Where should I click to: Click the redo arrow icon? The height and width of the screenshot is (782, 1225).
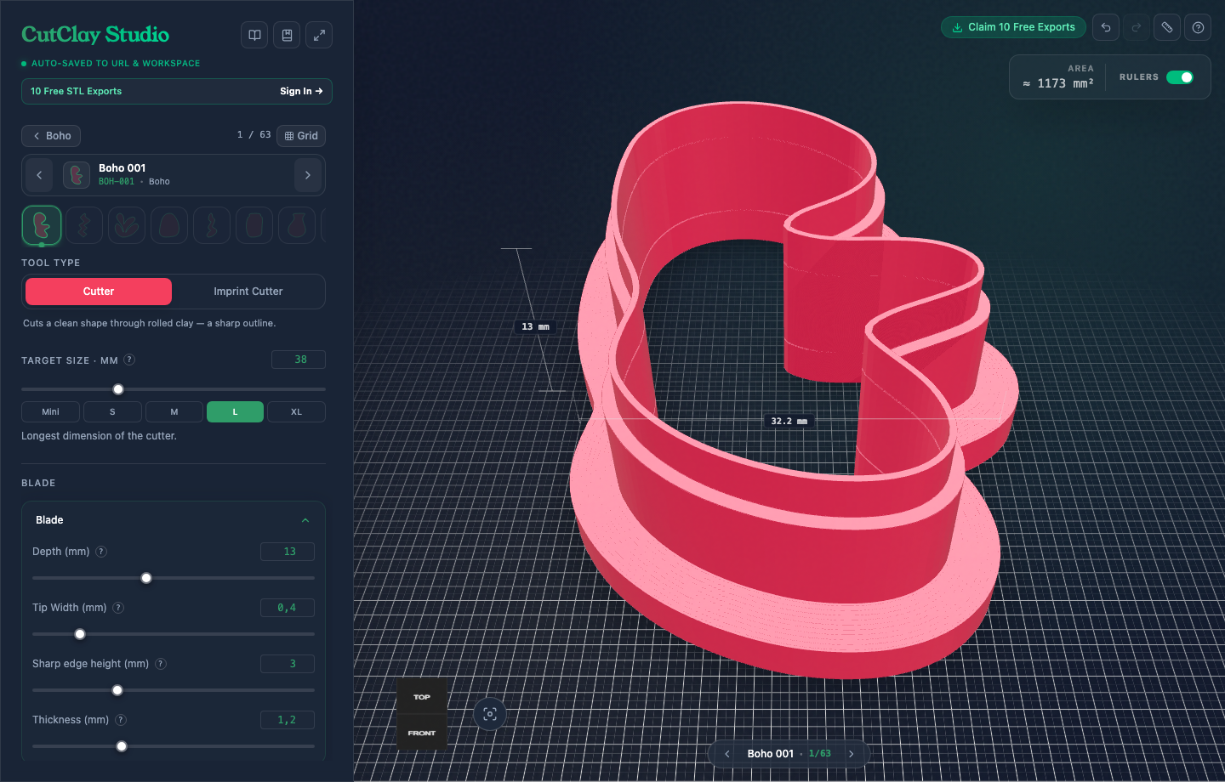point(1137,27)
